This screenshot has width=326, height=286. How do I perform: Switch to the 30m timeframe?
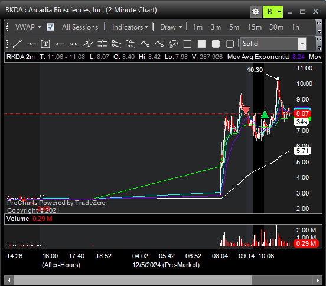(x=276, y=27)
